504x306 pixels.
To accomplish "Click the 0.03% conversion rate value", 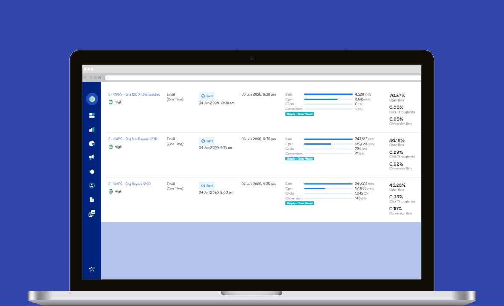I will pos(396,119).
